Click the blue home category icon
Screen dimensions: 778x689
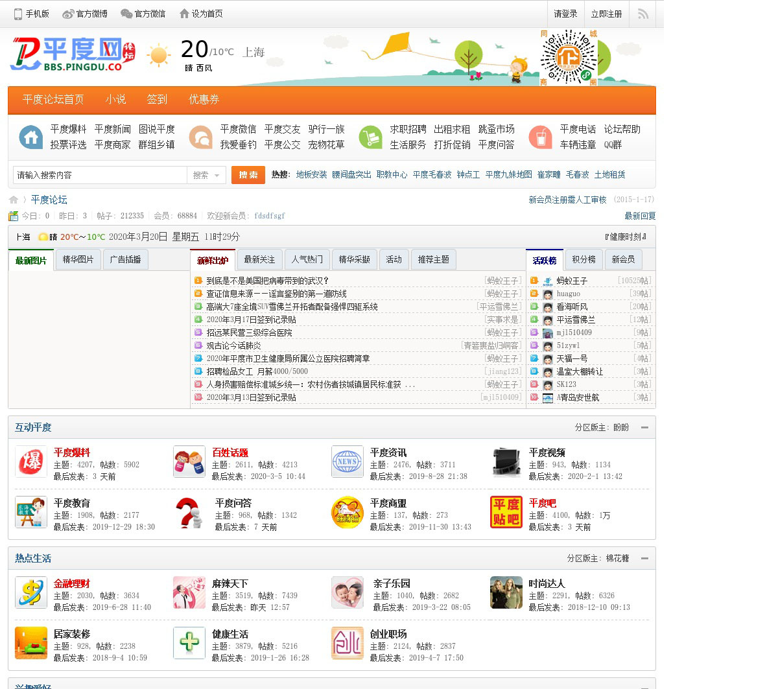31,137
